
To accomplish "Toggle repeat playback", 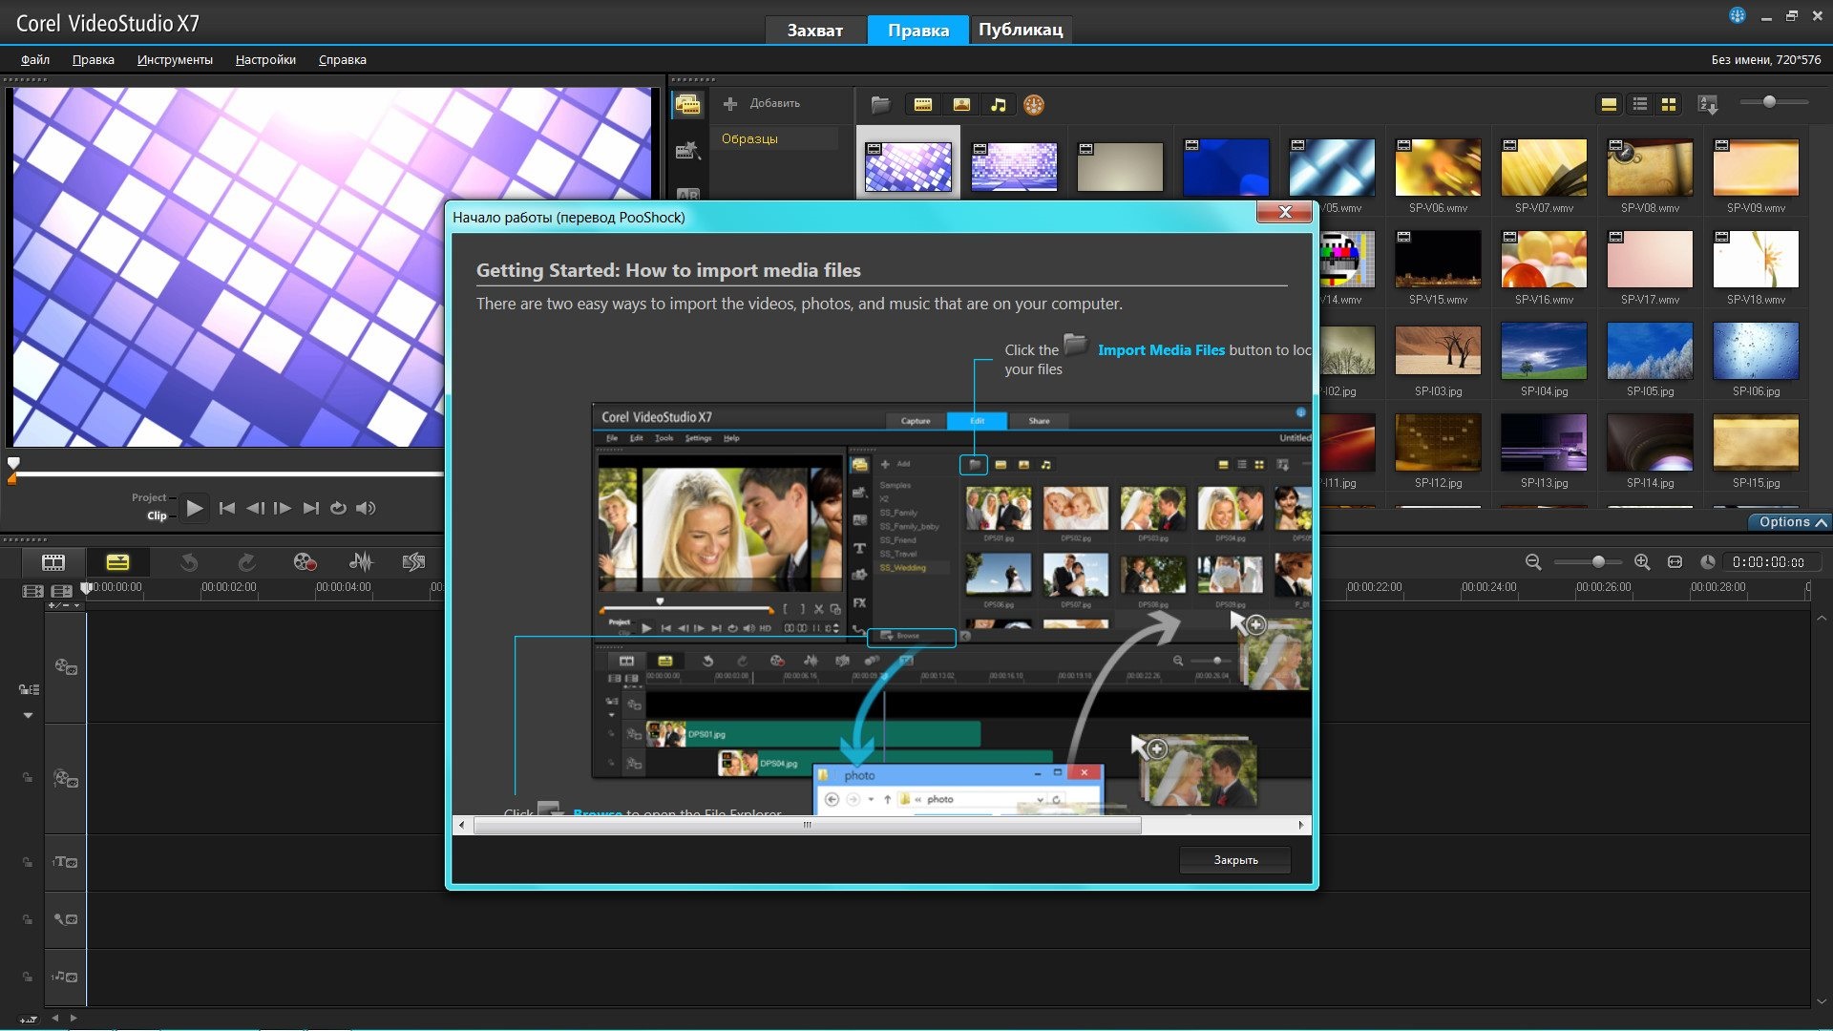I will point(338,508).
